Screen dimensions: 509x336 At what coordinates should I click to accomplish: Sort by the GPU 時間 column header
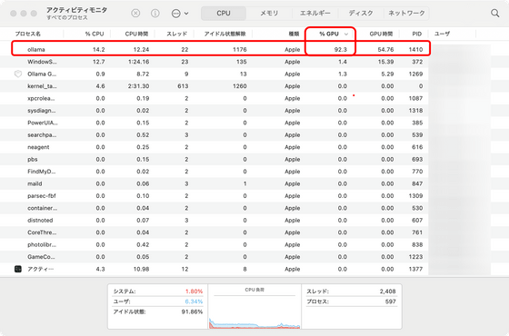pos(381,34)
